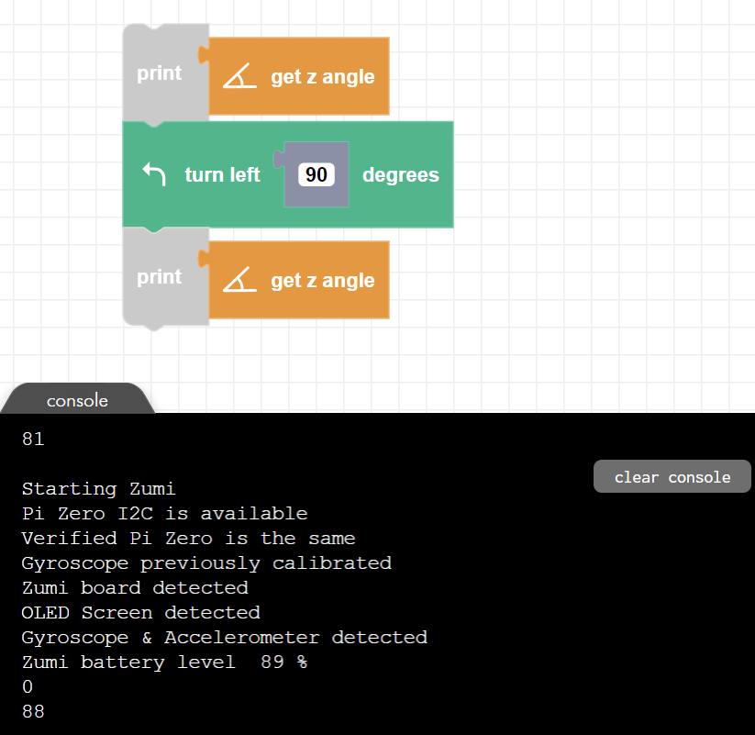Open the console tab
Viewport: 755px width, 735px height.
(77, 401)
